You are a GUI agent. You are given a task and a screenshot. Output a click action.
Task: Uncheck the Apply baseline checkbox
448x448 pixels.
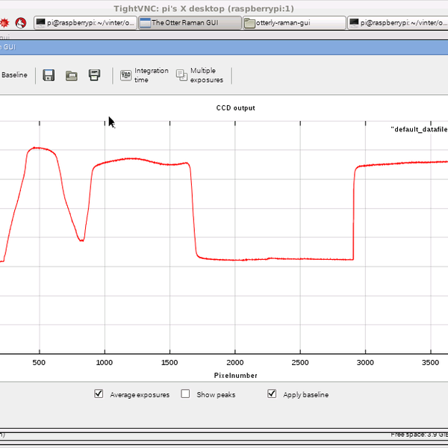pos(272,394)
